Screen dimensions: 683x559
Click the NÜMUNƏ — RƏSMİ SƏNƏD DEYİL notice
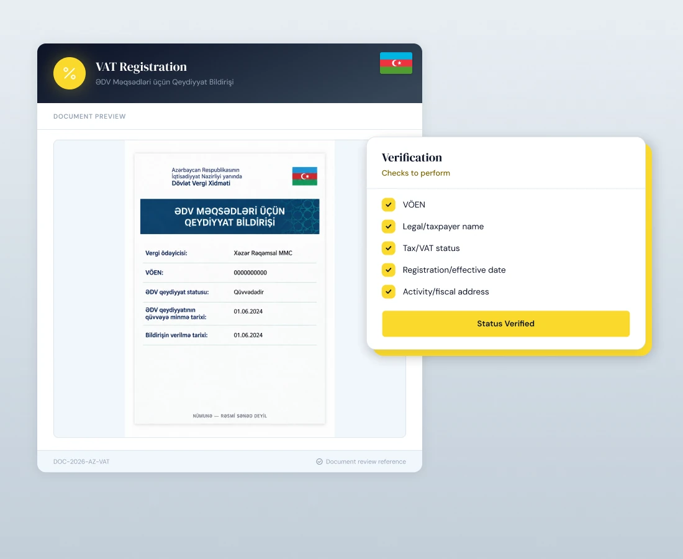click(x=230, y=416)
